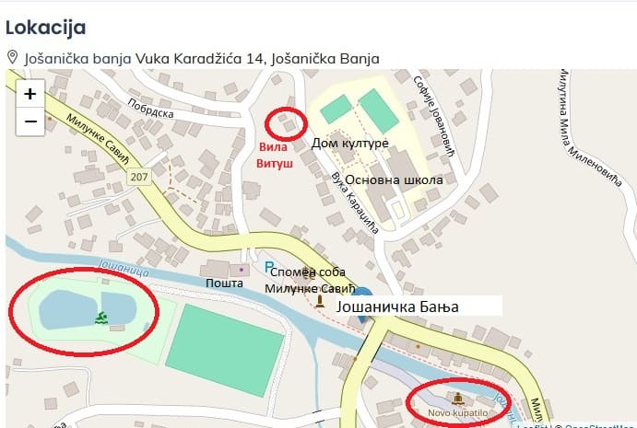Select the swimming pool icon on map

(x=101, y=318)
